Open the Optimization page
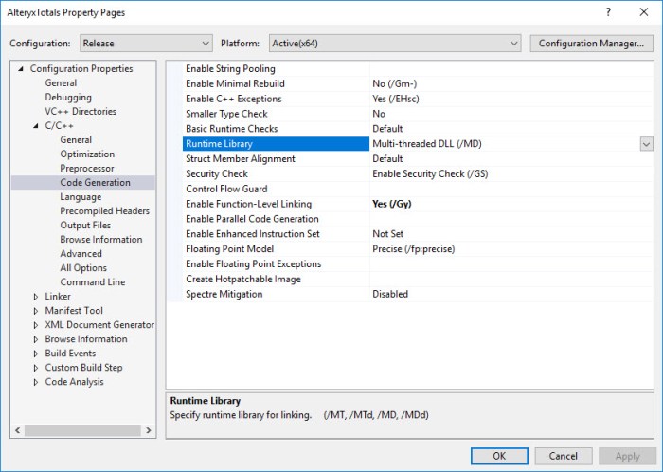 tap(87, 154)
